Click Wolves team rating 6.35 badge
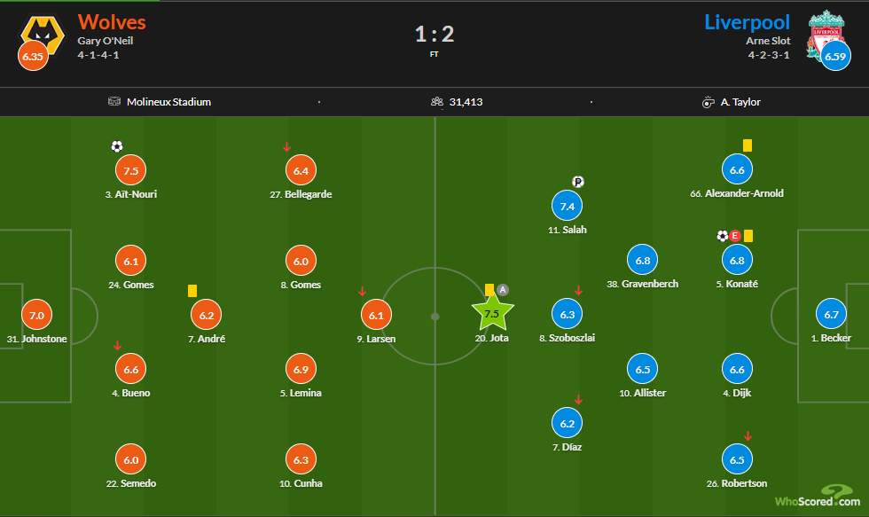Screen dimensions: 869x517 click(33, 56)
